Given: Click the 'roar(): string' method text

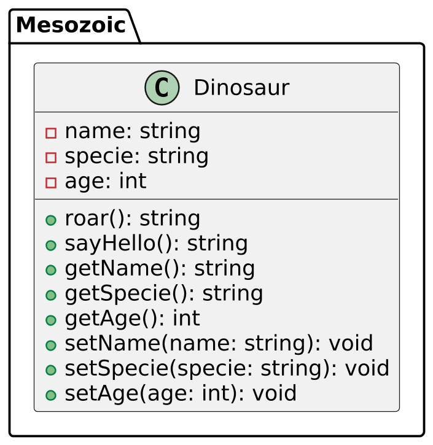Looking at the screenshot, I should tap(132, 219).
